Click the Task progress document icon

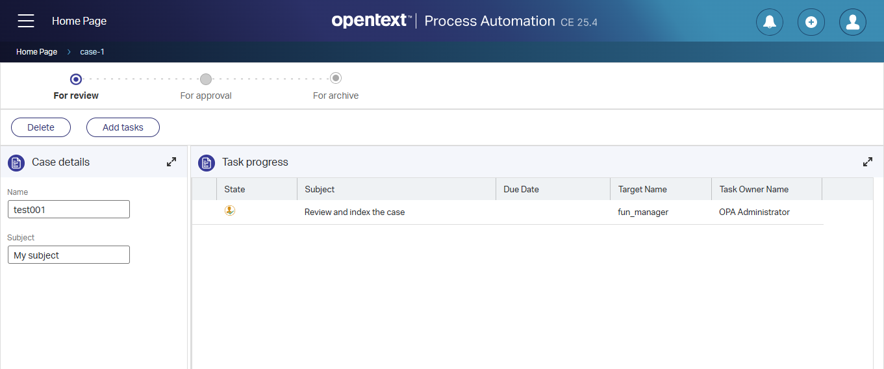point(207,162)
